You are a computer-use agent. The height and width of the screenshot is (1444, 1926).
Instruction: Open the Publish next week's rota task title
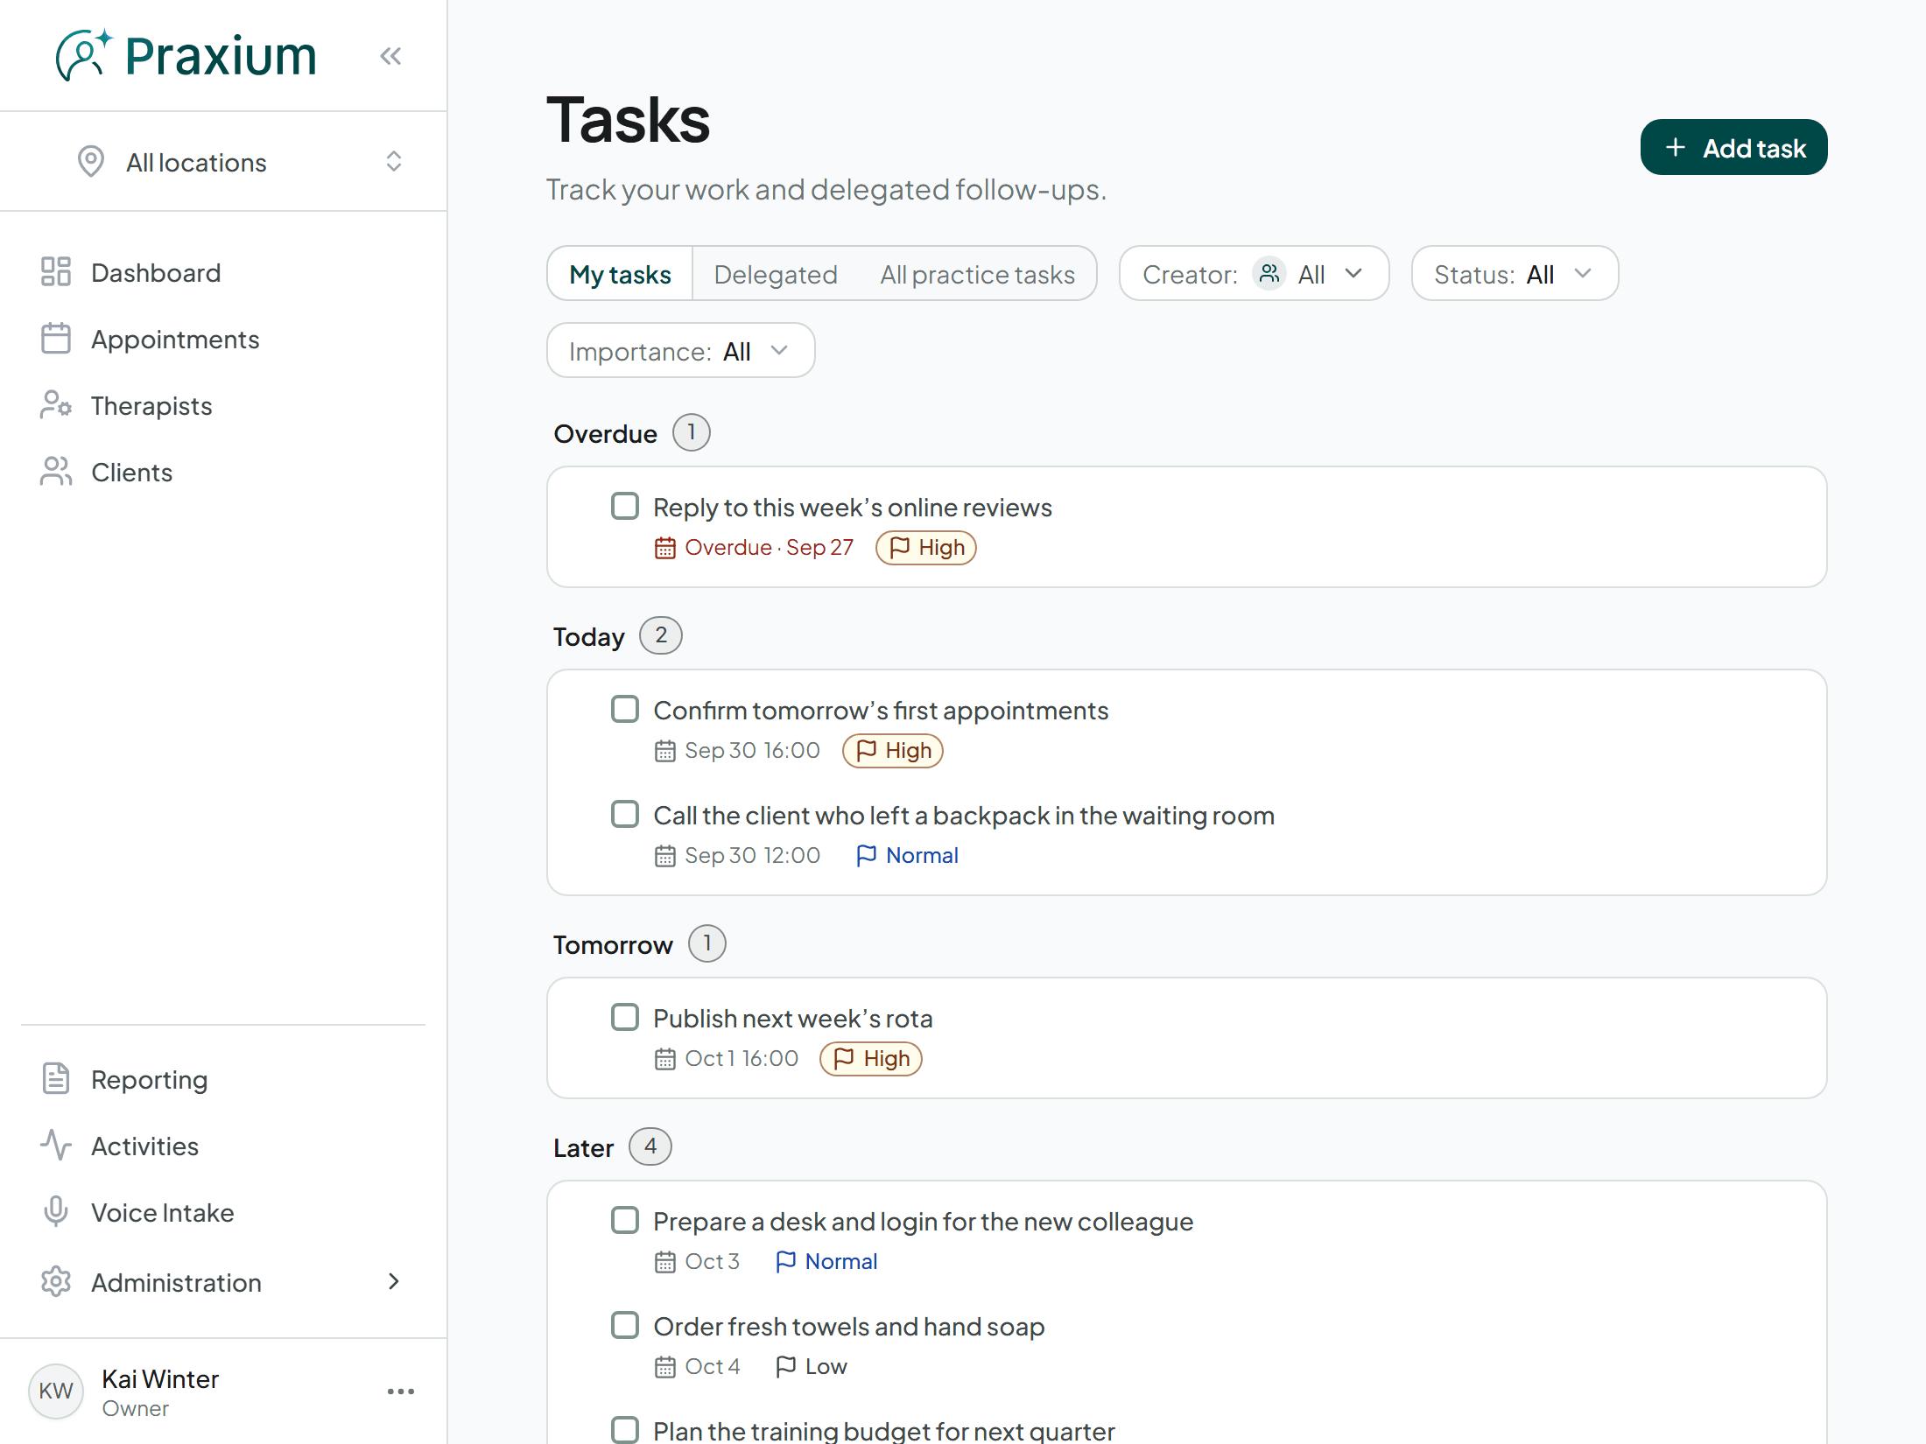792,1018
